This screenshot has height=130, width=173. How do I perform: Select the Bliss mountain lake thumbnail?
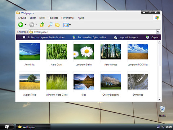tap(84, 82)
